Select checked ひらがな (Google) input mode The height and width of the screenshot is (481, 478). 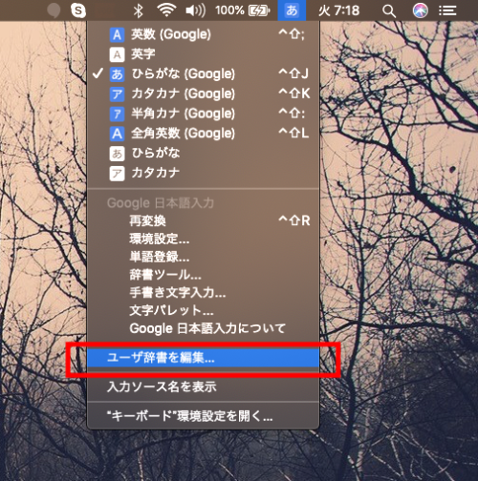click(x=203, y=73)
